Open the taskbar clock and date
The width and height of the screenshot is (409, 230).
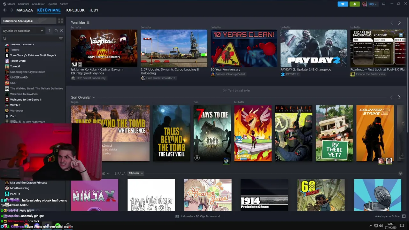(x=390, y=226)
